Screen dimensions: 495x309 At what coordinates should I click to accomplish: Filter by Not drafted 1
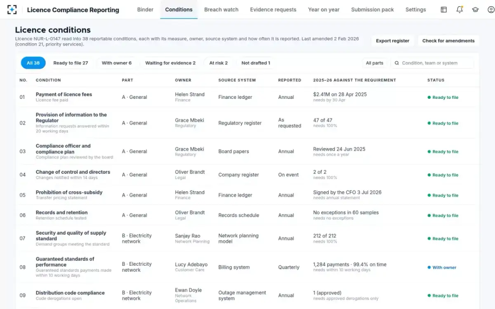pyautogui.click(x=256, y=63)
